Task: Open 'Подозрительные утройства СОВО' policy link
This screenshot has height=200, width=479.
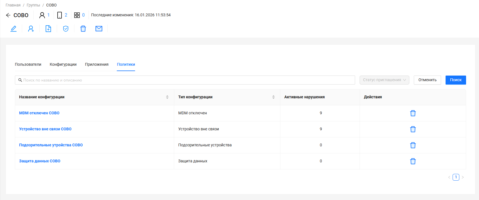Action: tap(51, 145)
